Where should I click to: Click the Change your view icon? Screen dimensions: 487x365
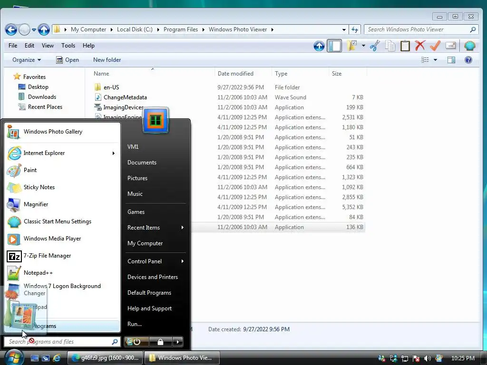[425, 60]
